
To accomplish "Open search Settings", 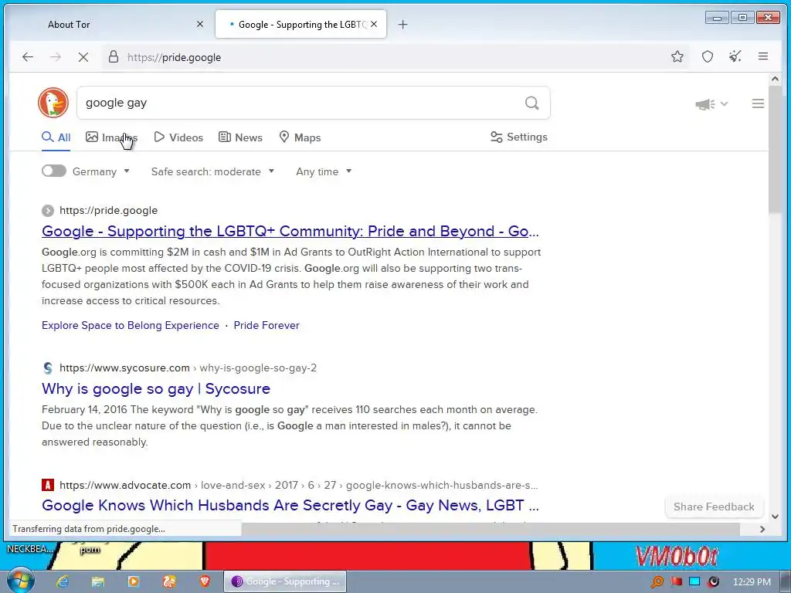I will [518, 137].
